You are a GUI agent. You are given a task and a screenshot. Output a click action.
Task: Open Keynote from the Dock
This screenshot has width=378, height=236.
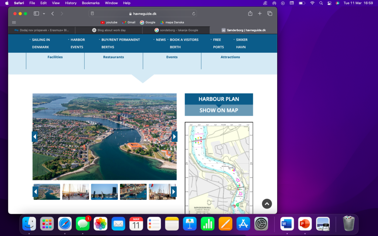pyautogui.click(x=190, y=224)
